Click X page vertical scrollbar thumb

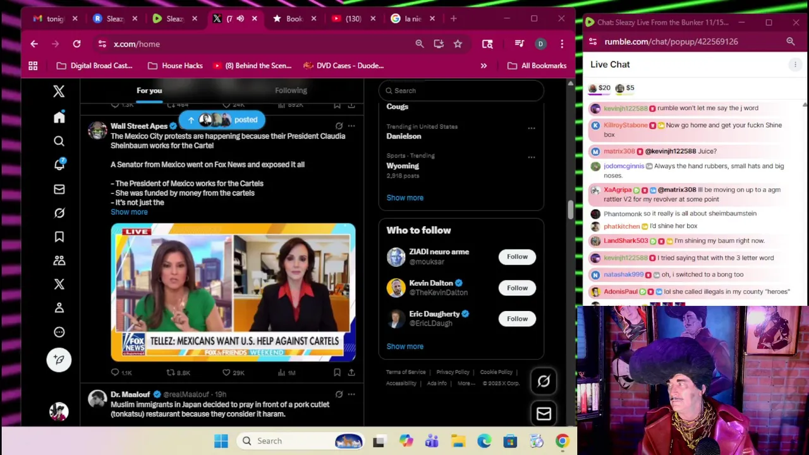coord(570,210)
